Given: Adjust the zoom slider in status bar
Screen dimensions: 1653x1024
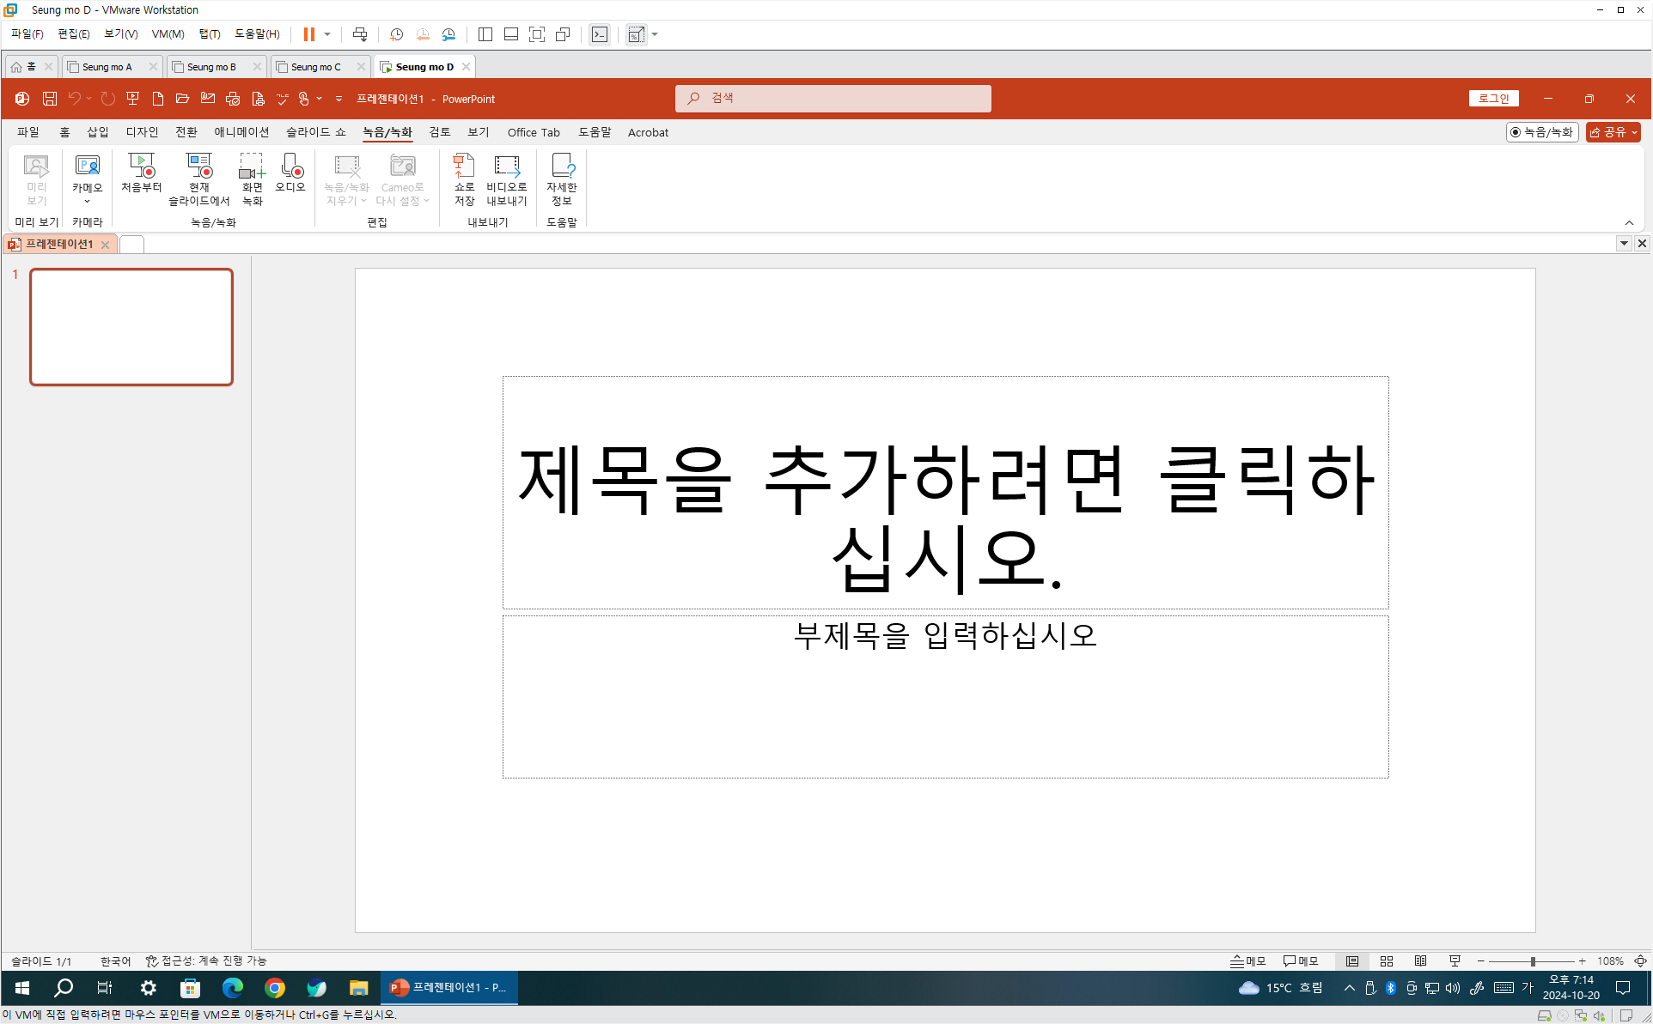Looking at the screenshot, I should [x=1533, y=961].
